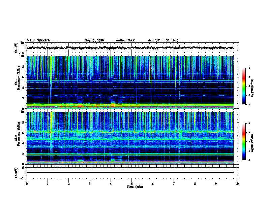Select the ch.2 colorbar log PSD label

253,143
